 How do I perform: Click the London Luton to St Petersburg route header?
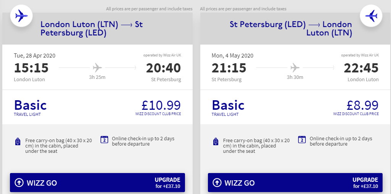92,29
